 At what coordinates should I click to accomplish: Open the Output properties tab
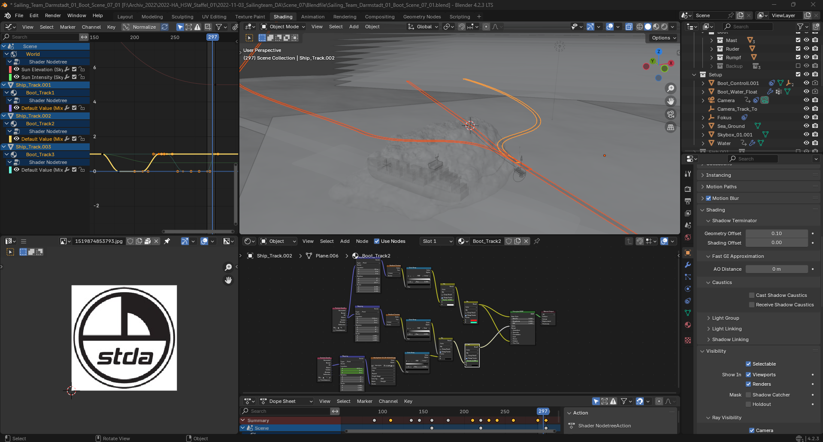click(688, 201)
